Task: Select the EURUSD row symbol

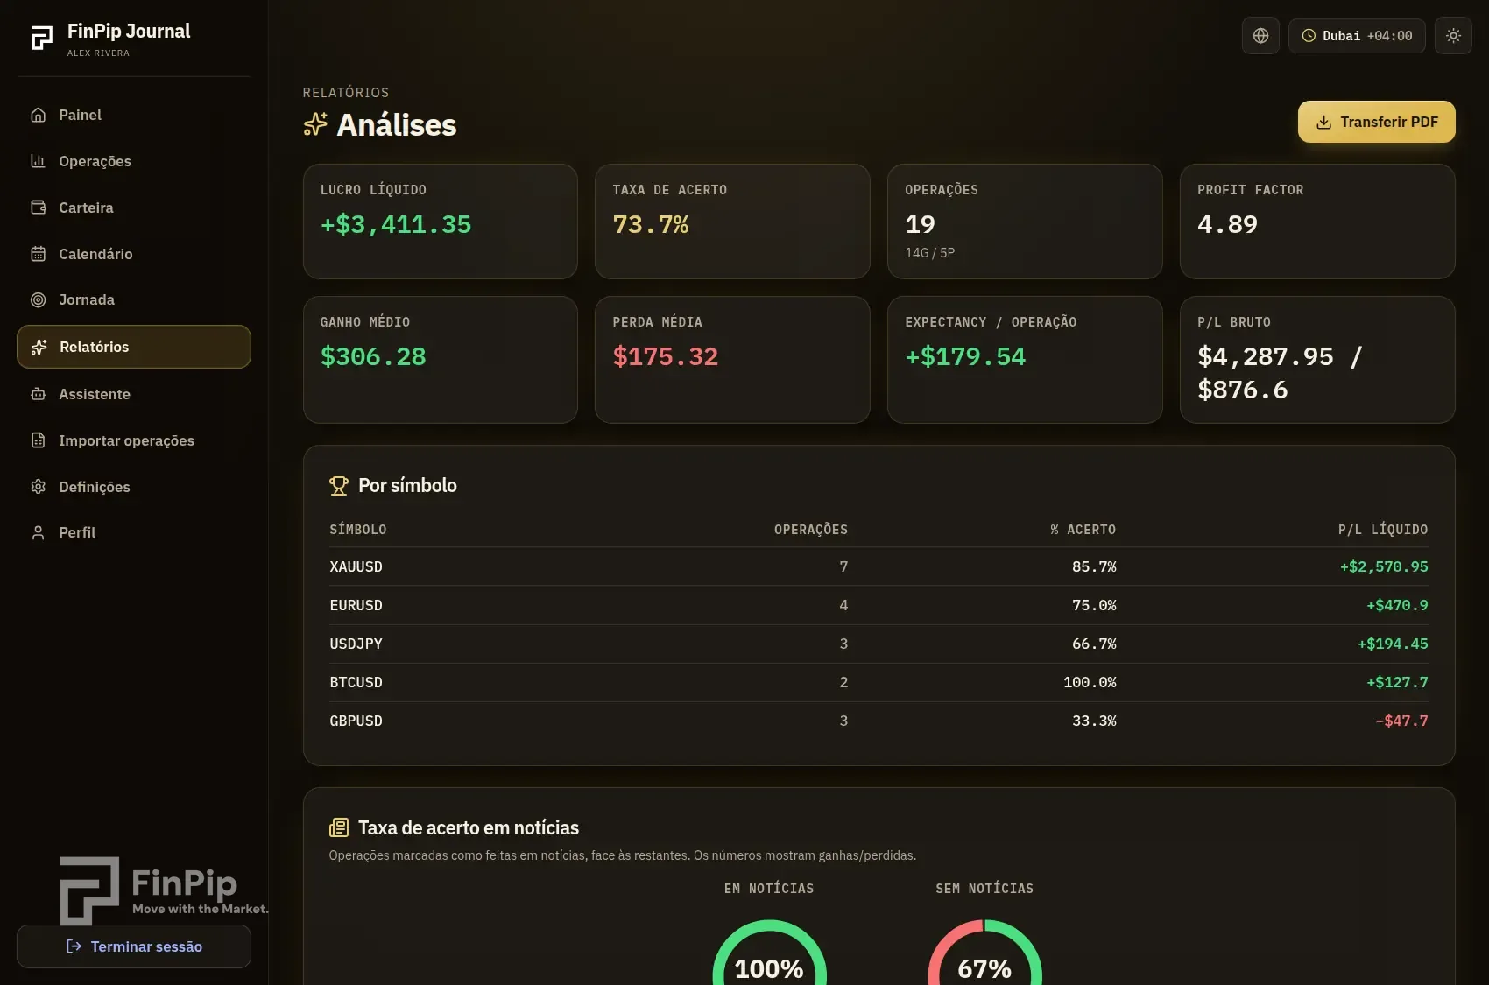Action: tap(356, 605)
